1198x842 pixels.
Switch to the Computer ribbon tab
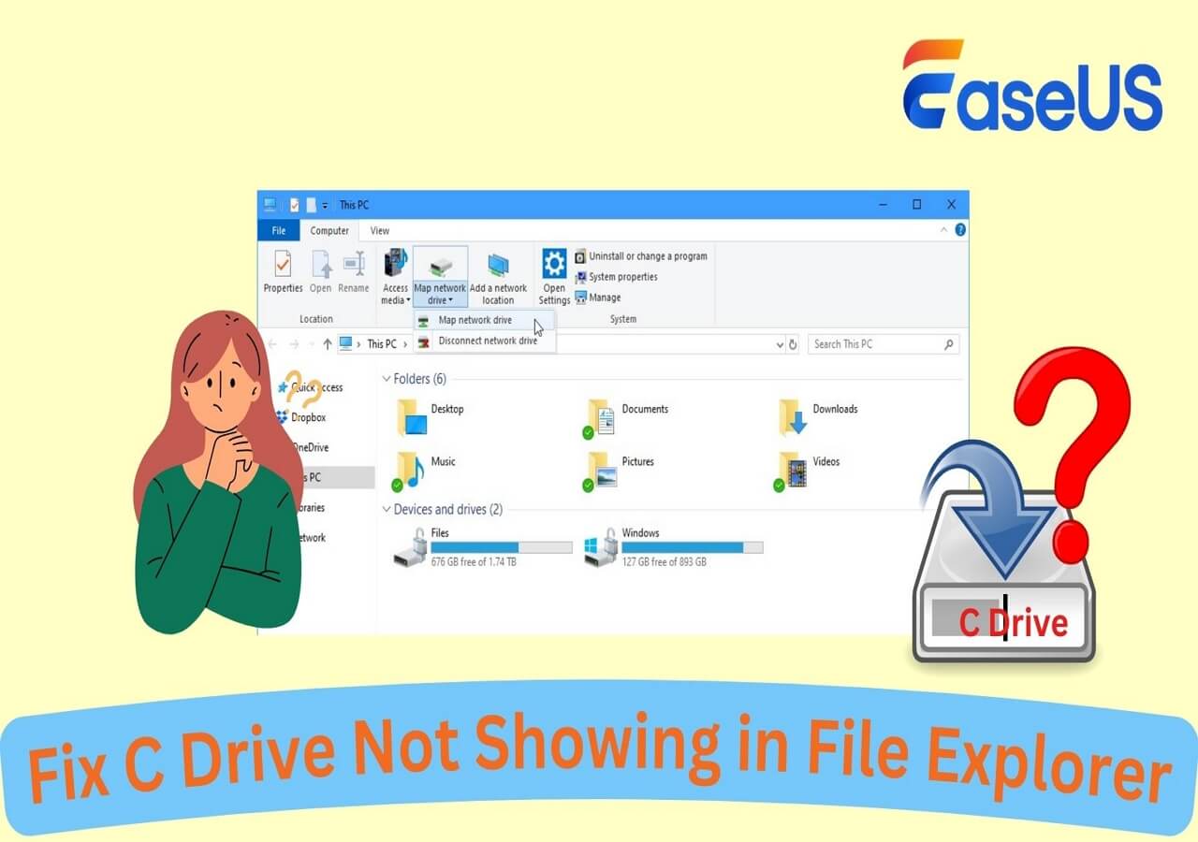point(329,230)
